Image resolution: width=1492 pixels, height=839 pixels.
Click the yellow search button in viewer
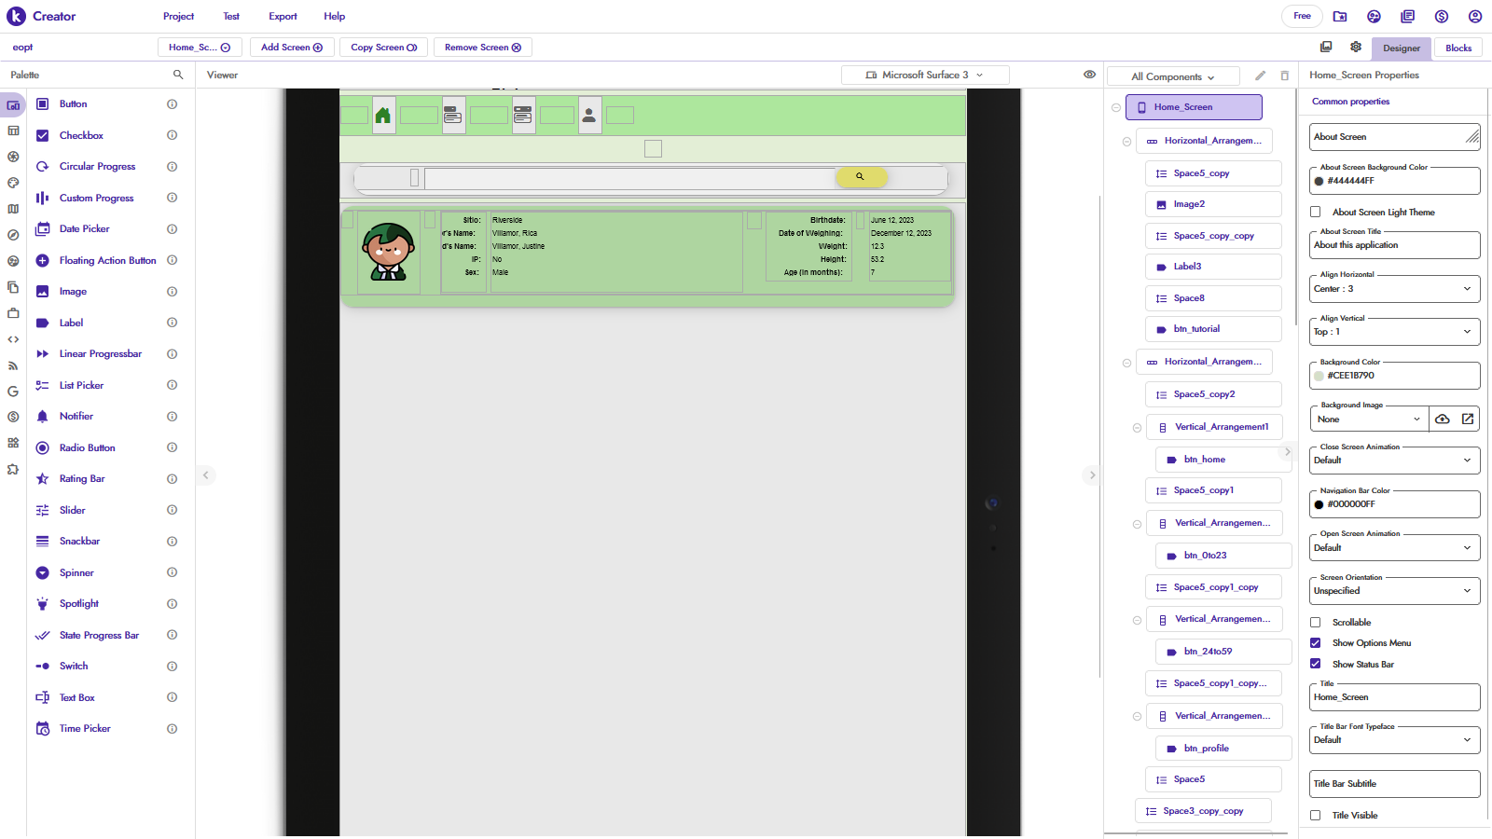861,177
